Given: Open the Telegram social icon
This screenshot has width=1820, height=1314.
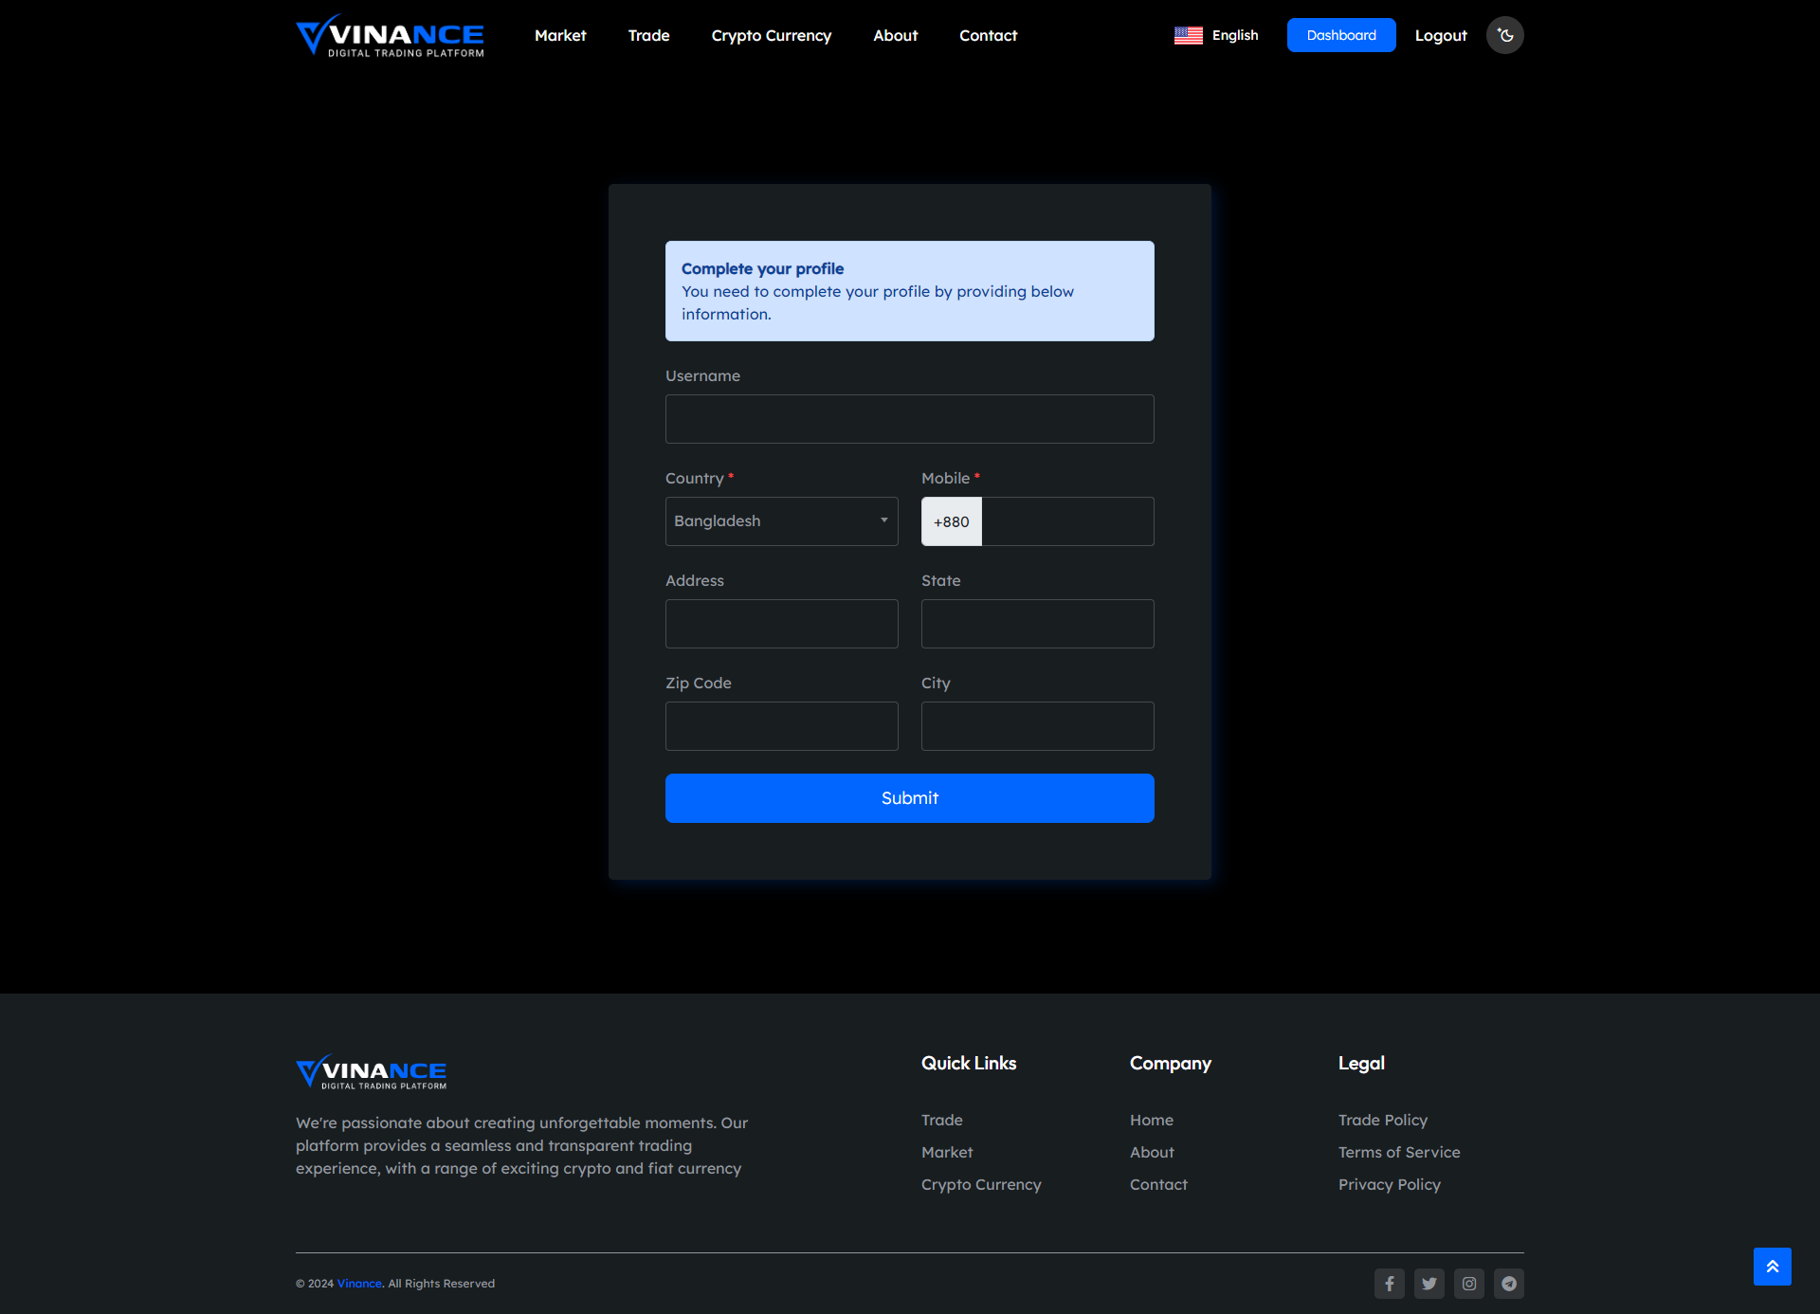Looking at the screenshot, I should coord(1508,1284).
